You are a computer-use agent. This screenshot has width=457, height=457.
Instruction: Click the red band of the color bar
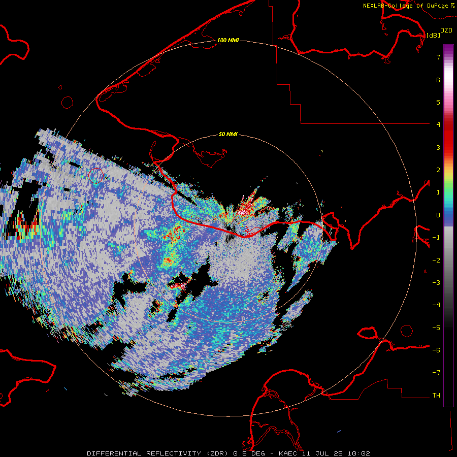[448, 137]
